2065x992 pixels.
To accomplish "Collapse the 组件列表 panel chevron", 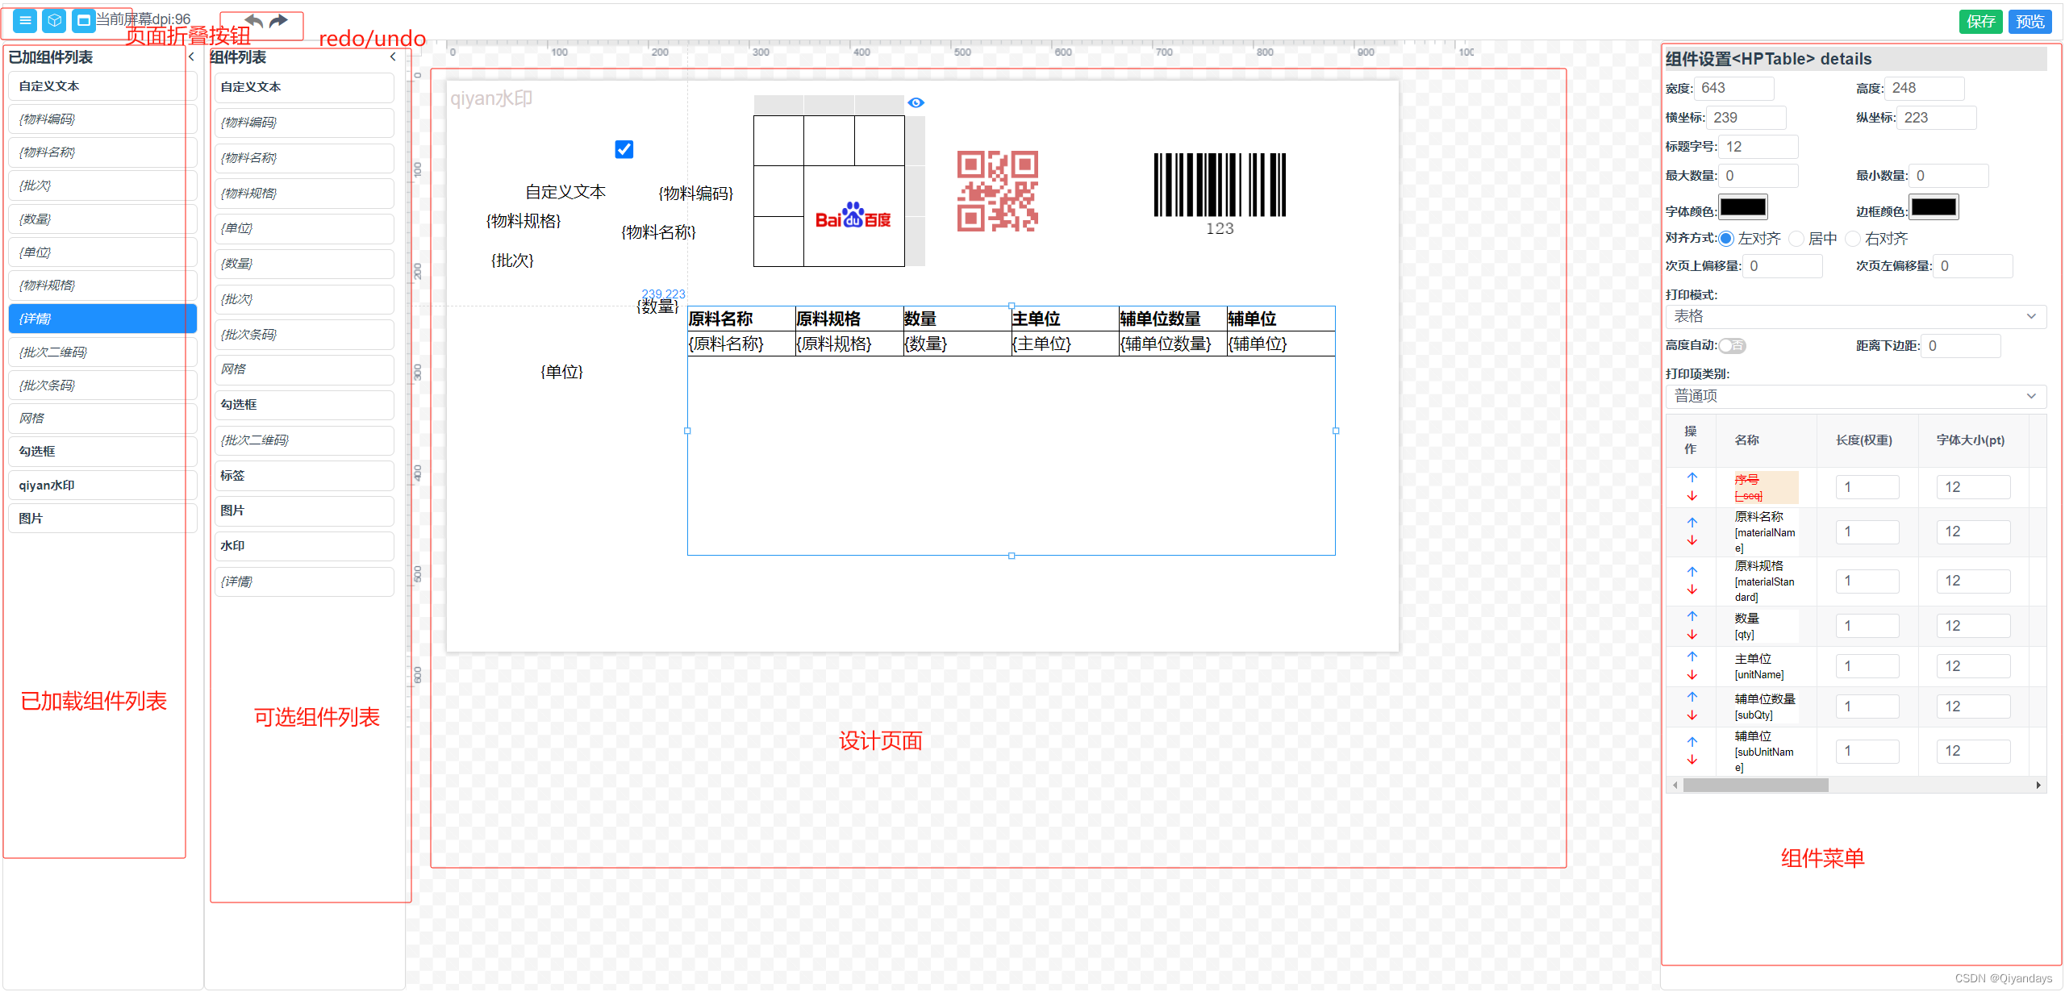I will (393, 57).
